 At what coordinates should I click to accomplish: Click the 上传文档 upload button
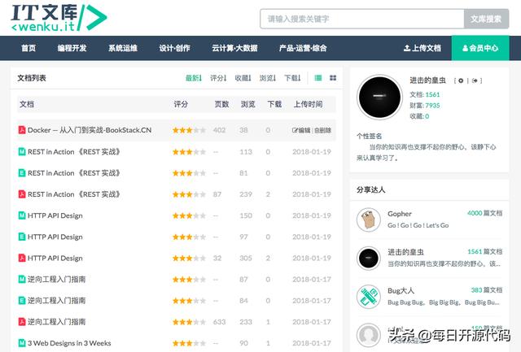pos(422,48)
